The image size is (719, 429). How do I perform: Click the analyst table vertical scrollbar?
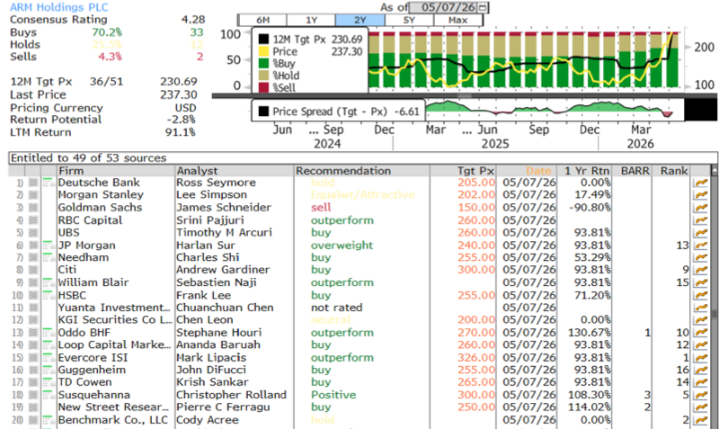pyautogui.click(x=714, y=299)
